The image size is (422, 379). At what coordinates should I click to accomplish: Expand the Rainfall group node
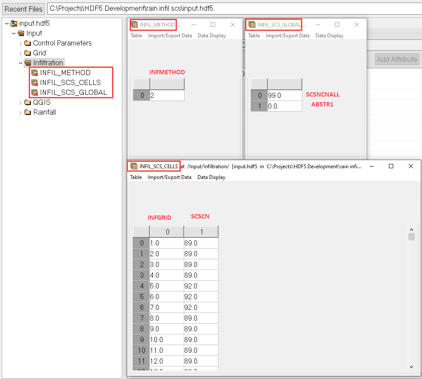20,112
